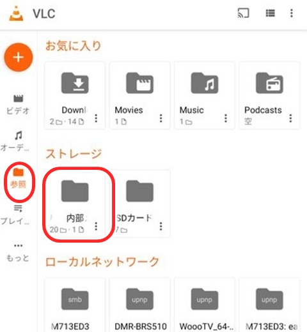Switch to the オーディオ tab

(15, 141)
